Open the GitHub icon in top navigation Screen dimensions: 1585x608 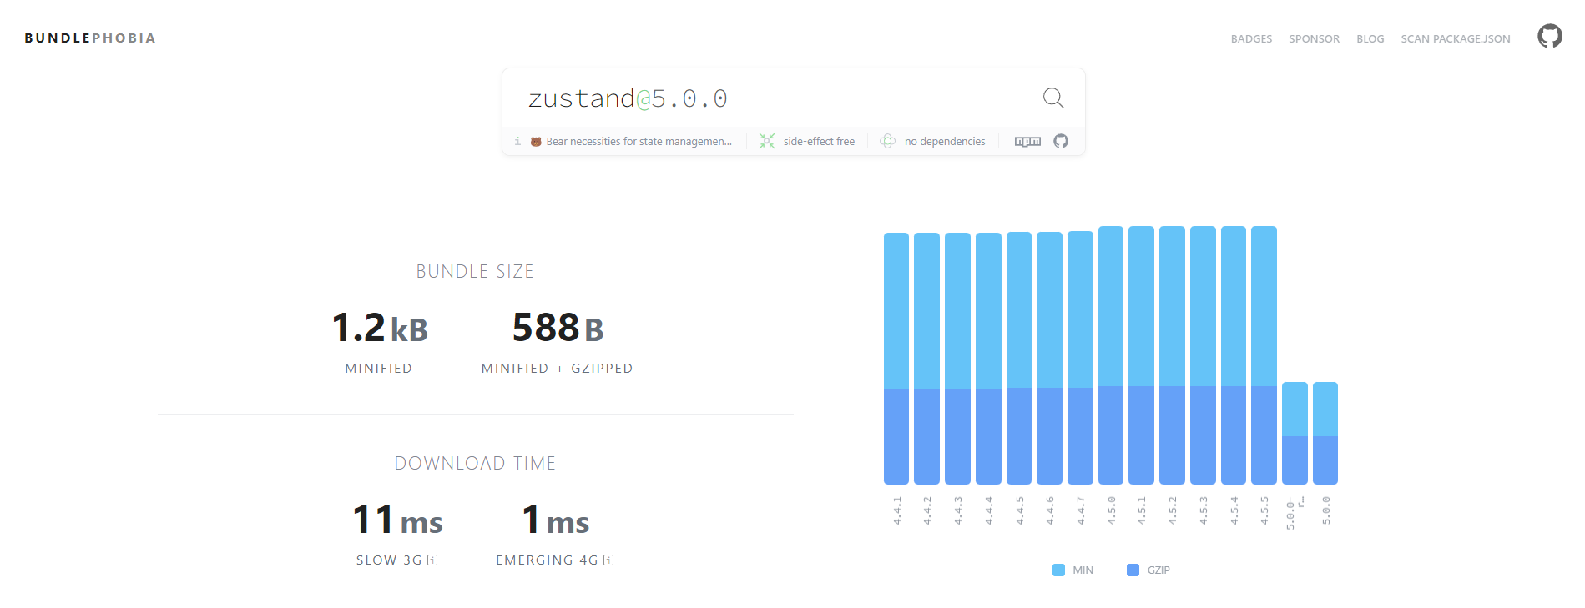pos(1550,36)
